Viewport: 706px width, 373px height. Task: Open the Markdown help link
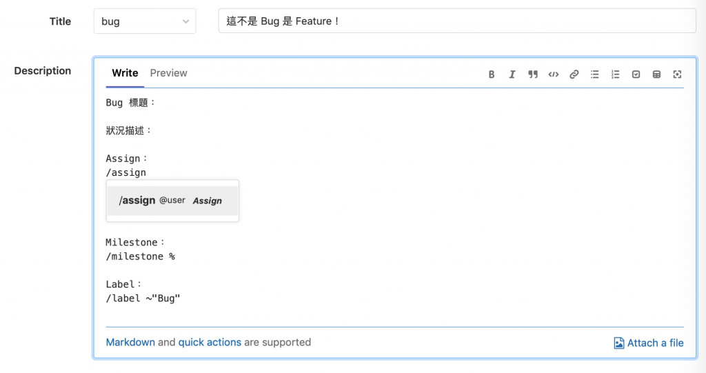point(130,343)
